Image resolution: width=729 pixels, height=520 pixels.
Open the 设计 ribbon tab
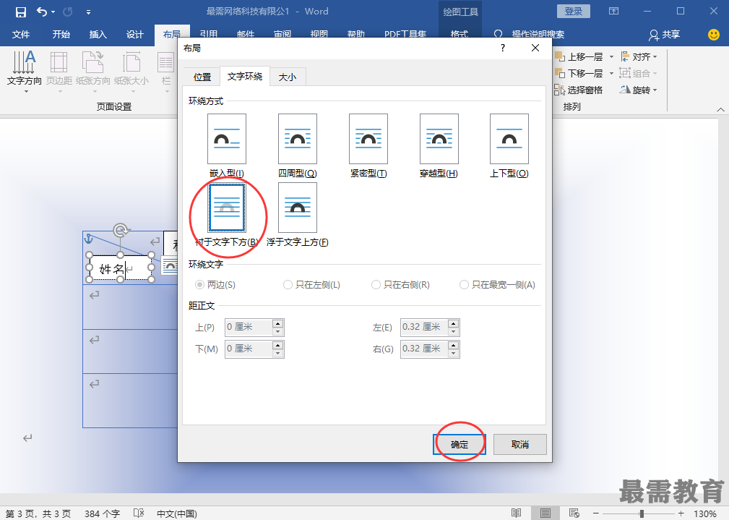135,35
